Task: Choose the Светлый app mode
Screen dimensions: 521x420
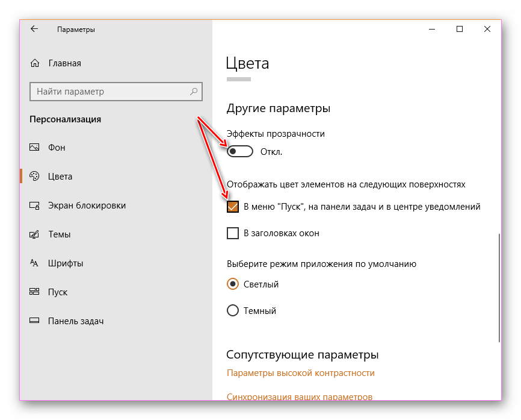Action: click(x=233, y=284)
